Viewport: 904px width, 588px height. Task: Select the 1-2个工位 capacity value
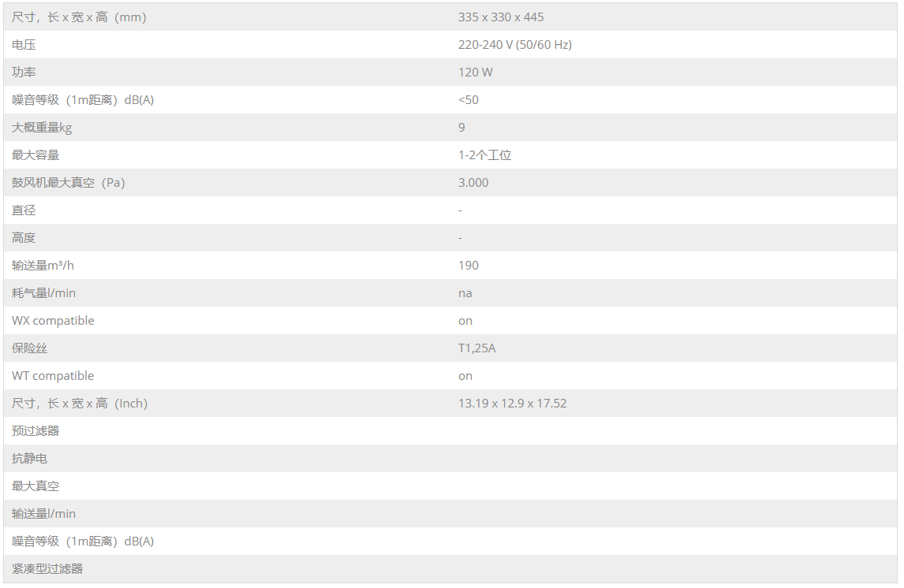point(484,155)
